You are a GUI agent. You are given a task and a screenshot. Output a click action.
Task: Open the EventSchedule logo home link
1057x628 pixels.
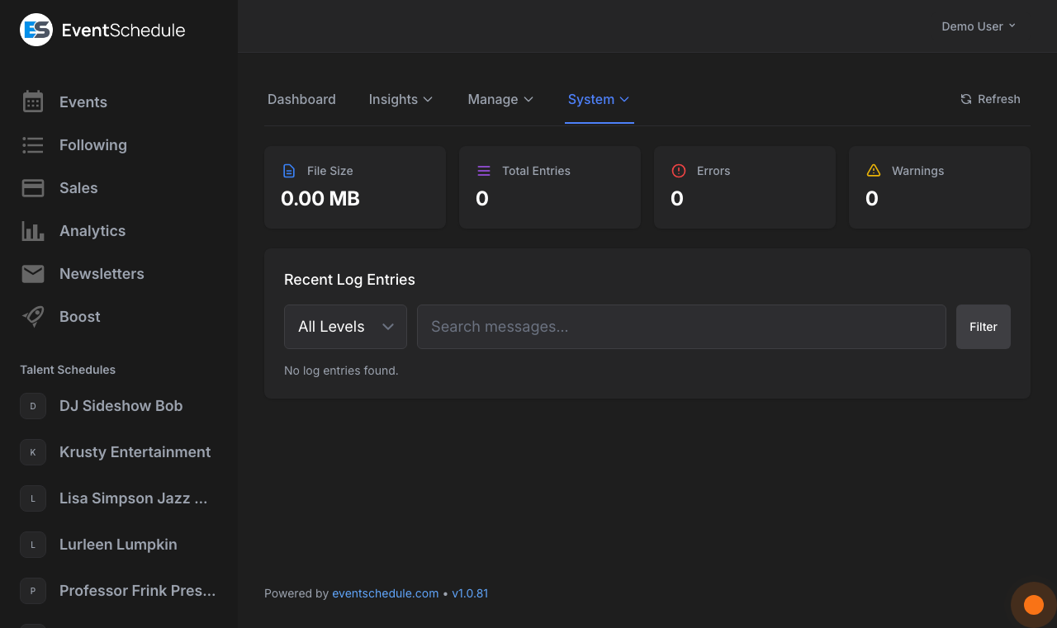pos(102,30)
